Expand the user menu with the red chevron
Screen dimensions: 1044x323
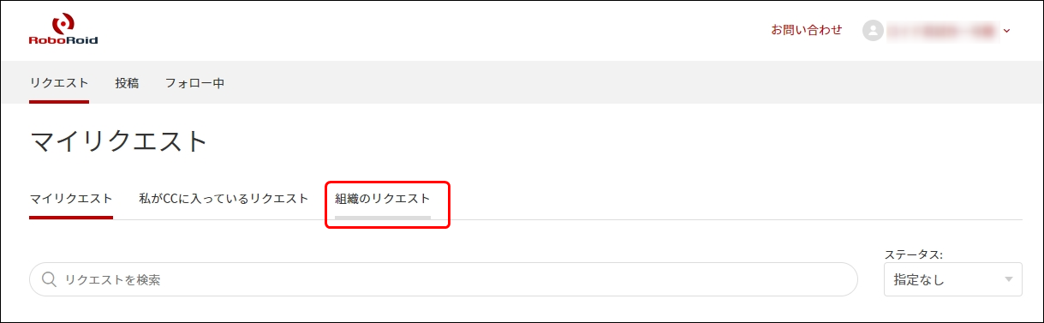(1007, 31)
